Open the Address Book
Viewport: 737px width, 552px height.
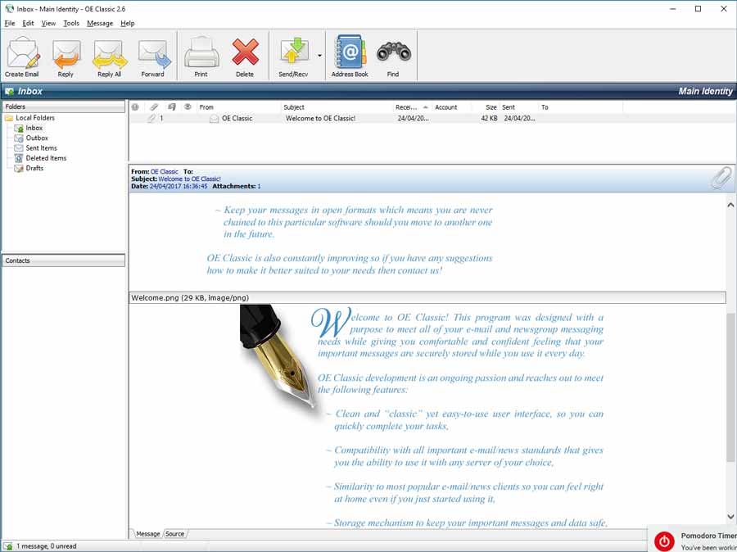pos(350,57)
